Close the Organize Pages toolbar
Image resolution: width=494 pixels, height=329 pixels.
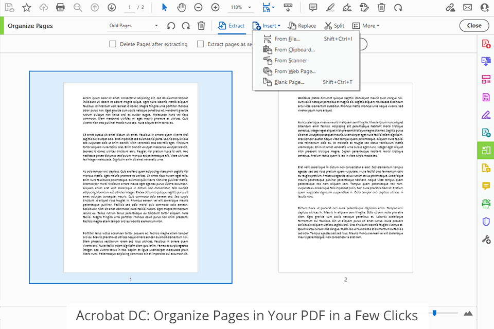click(474, 26)
